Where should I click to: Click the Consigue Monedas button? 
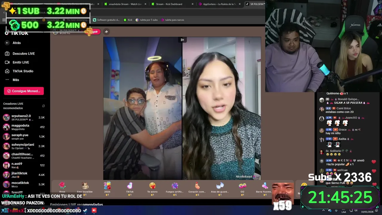click(24, 91)
